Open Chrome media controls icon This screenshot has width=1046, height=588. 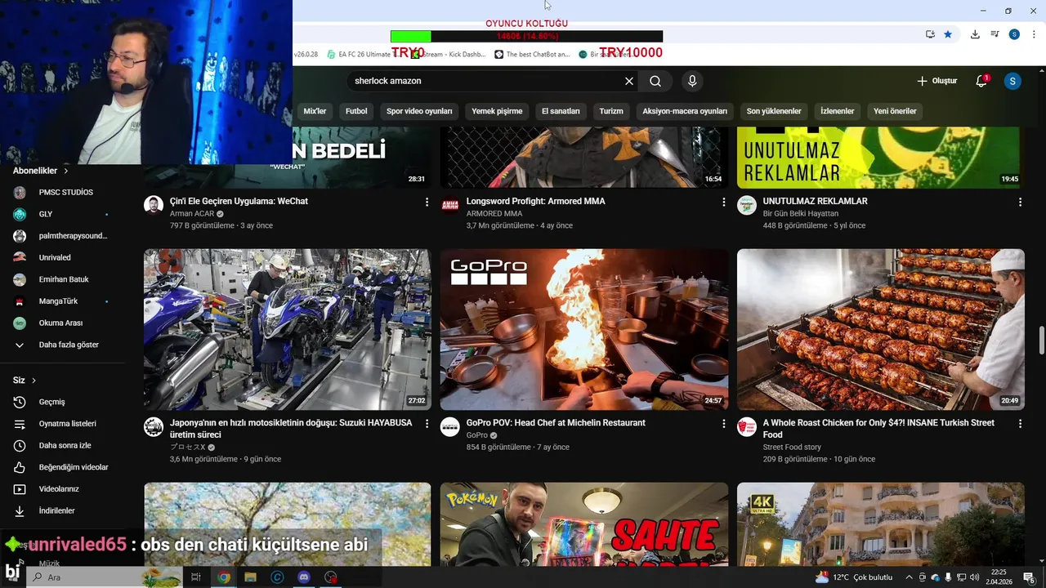click(x=995, y=34)
